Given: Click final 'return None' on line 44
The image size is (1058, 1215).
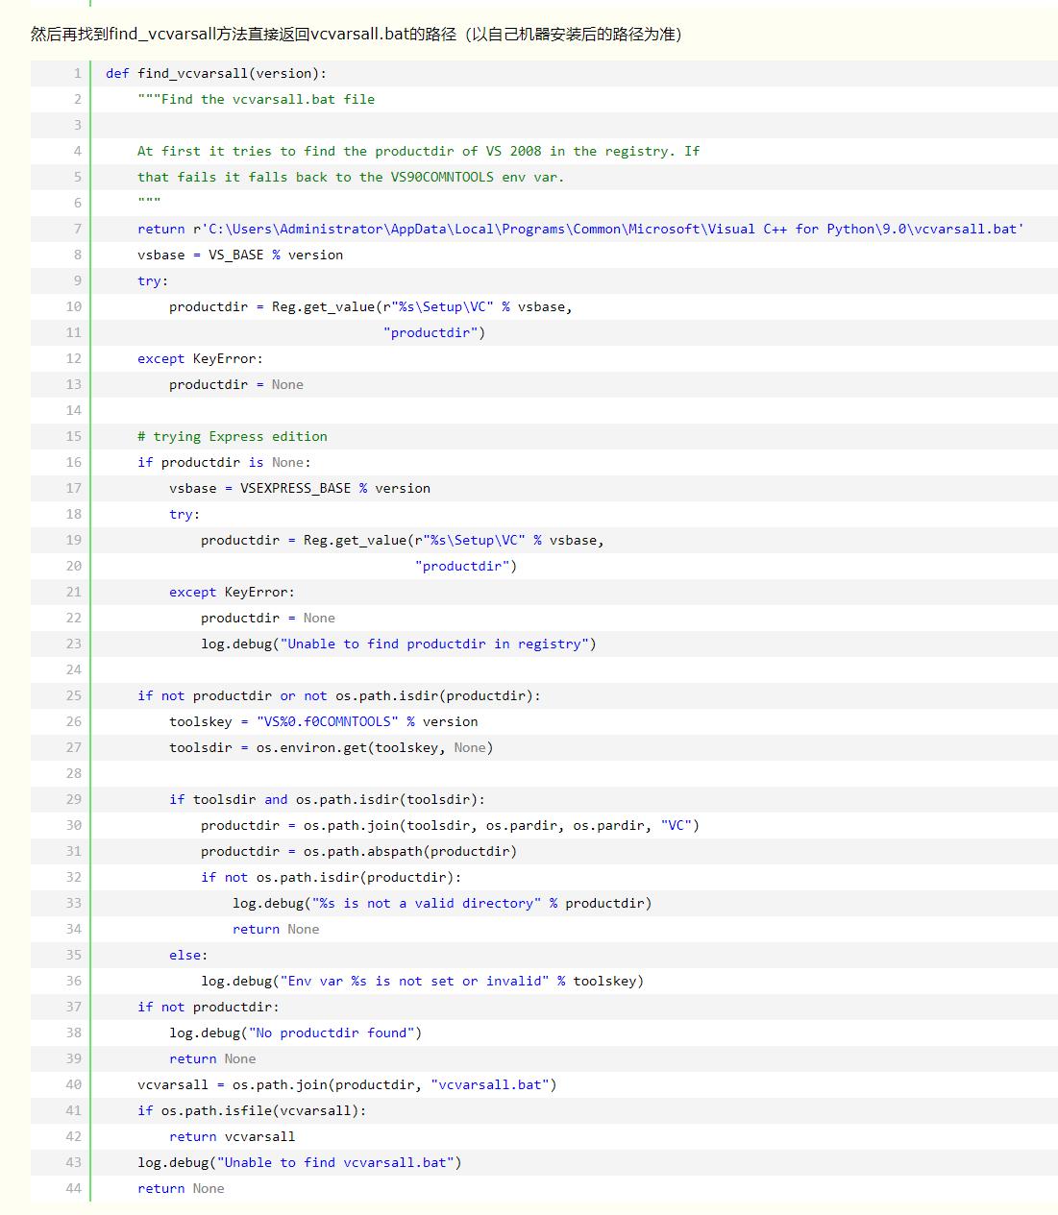Looking at the screenshot, I should coord(181,1188).
